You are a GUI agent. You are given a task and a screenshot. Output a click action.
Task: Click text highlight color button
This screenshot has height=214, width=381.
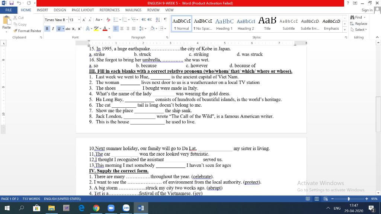click(x=96, y=29)
